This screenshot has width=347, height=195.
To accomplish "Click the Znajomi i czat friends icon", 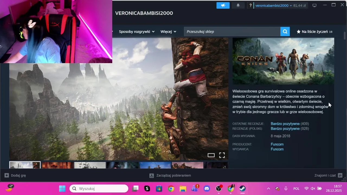I will tap(340, 175).
